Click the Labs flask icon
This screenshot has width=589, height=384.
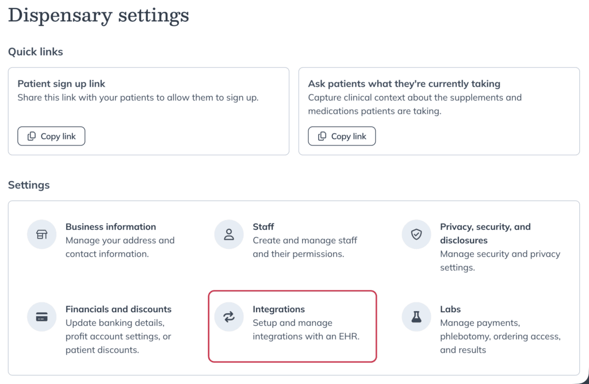416,317
